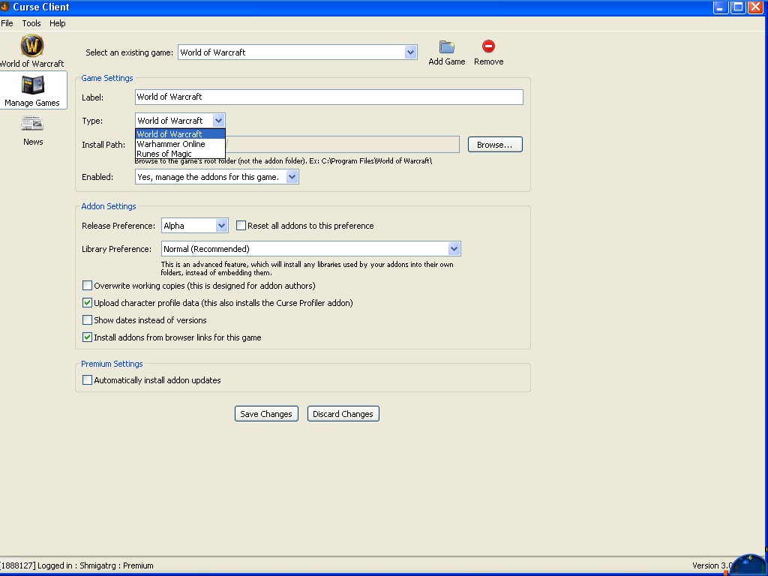Viewport: 768px width, 576px height.
Task: Click the Browse... button
Action: click(x=495, y=145)
